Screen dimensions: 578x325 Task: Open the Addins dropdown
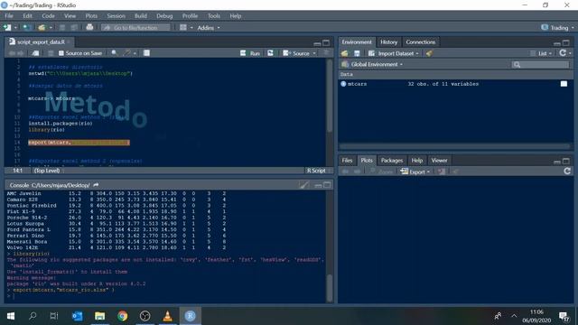(x=209, y=28)
